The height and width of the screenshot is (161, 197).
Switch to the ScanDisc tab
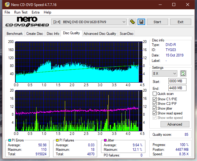point(126,34)
